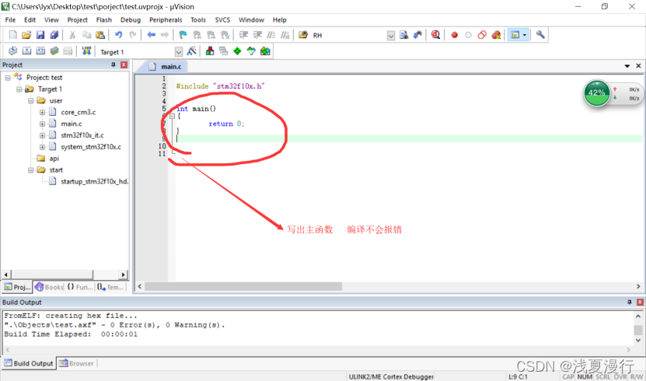Click the Batch Build icon

click(x=54, y=51)
